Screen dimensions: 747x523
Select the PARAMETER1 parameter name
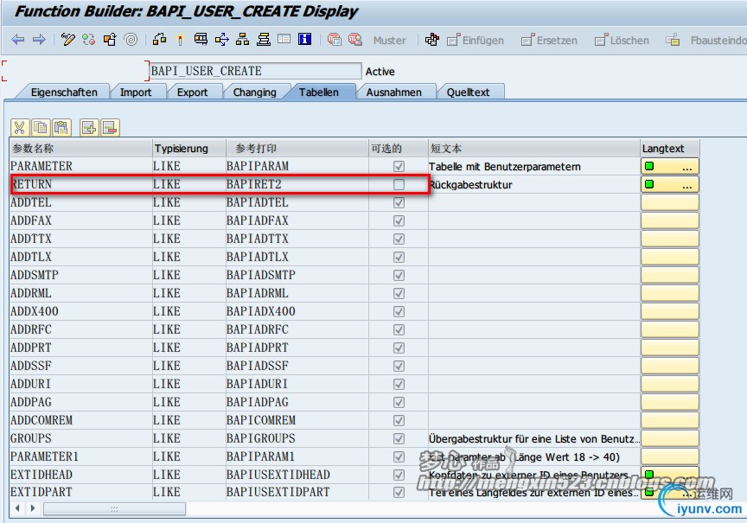(81, 456)
